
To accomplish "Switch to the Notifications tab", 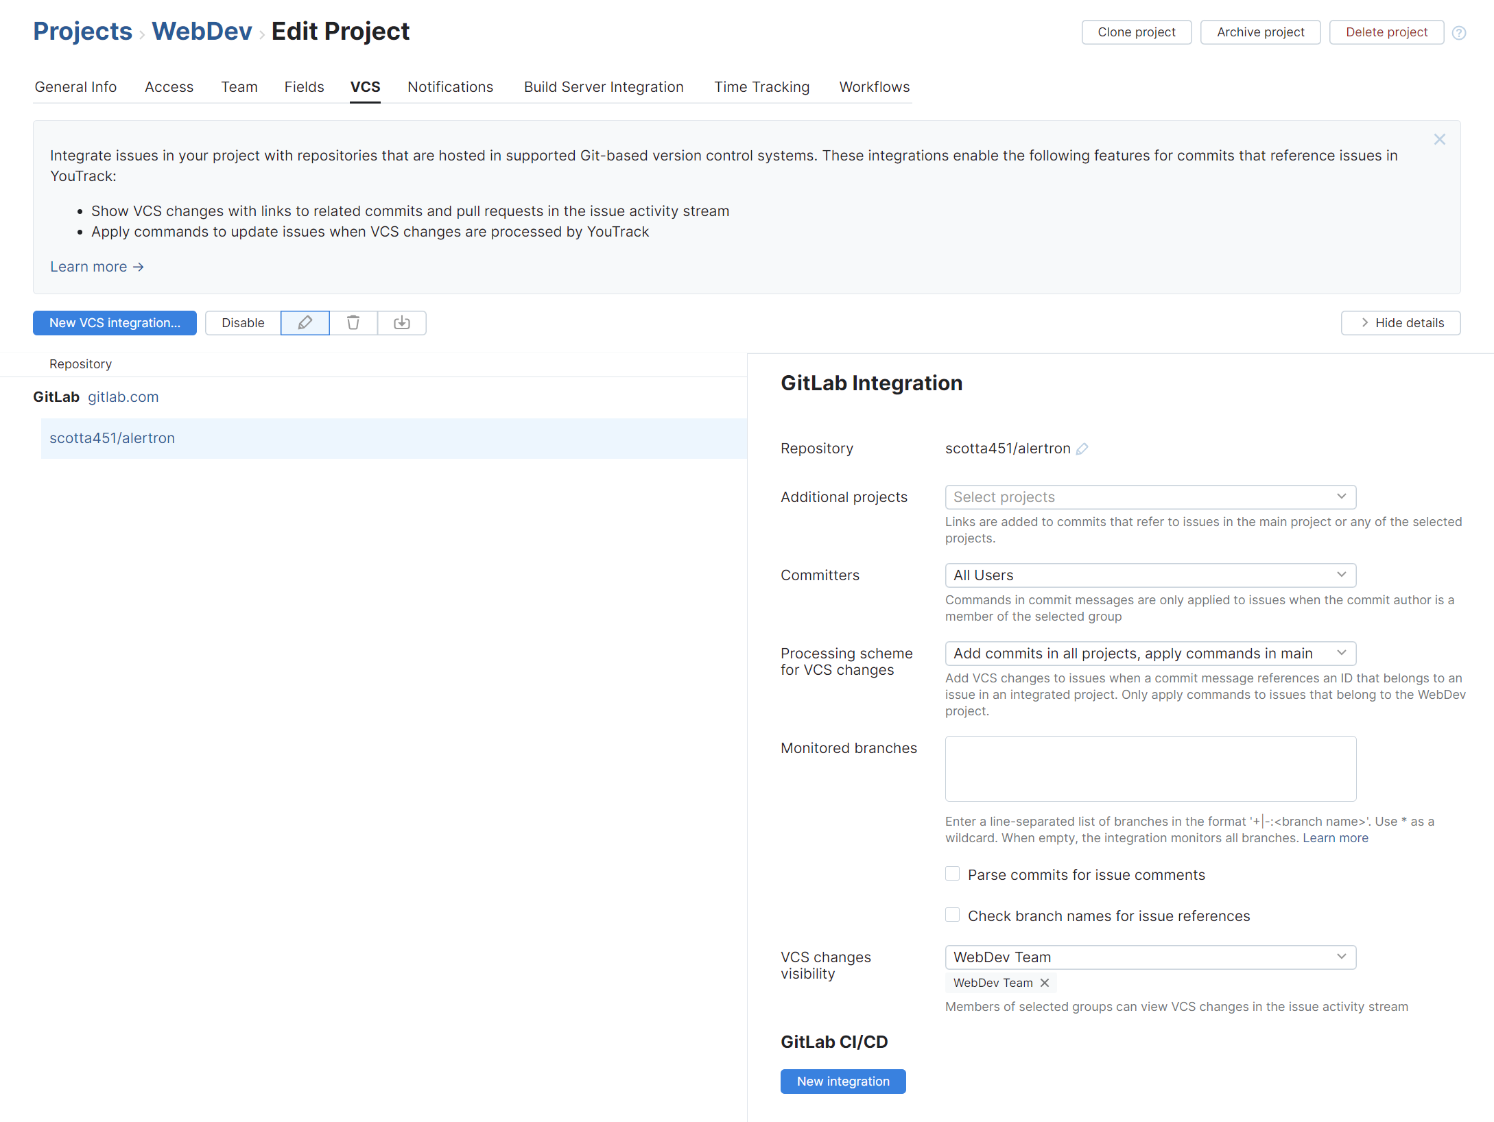I will (x=450, y=86).
